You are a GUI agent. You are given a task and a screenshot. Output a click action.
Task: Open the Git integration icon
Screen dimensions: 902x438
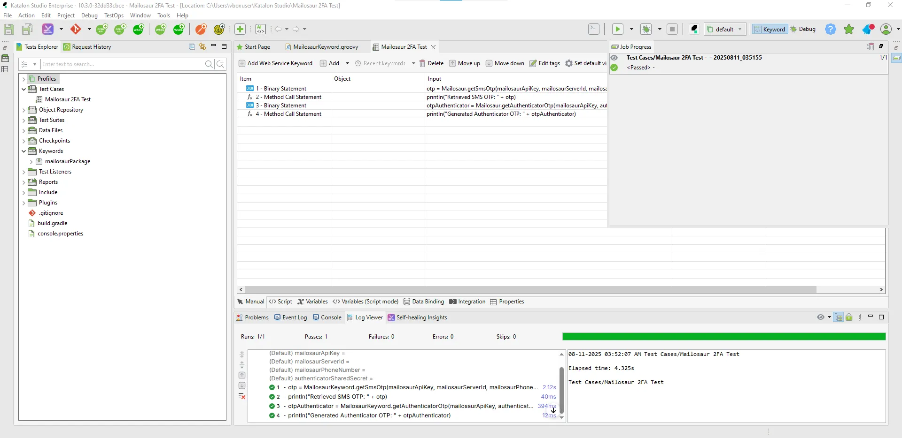click(75, 29)
